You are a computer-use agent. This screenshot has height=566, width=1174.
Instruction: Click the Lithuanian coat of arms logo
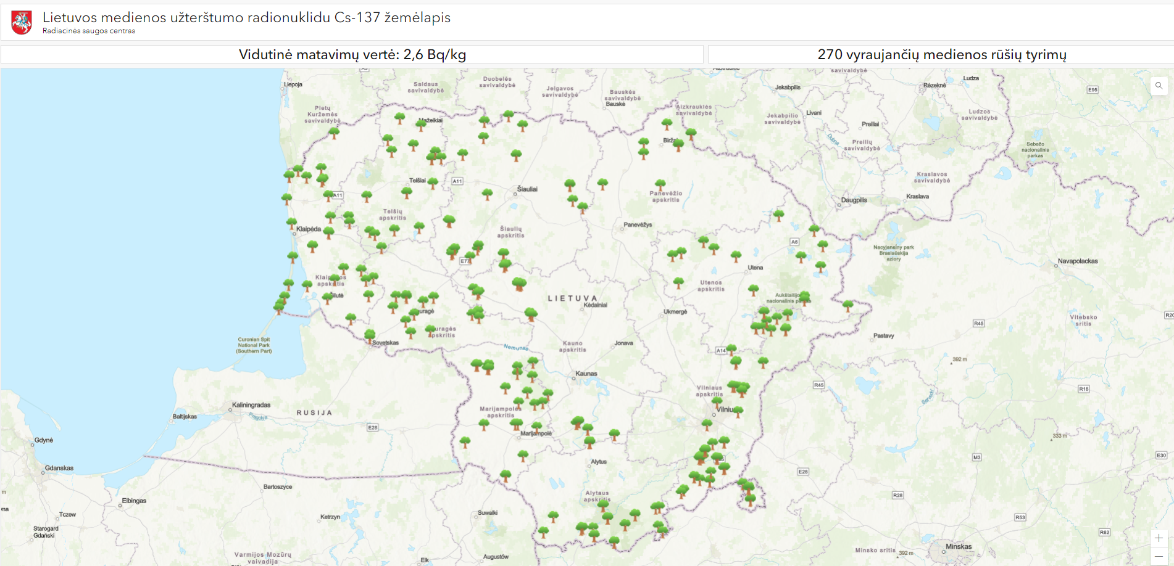coord(22,23)
